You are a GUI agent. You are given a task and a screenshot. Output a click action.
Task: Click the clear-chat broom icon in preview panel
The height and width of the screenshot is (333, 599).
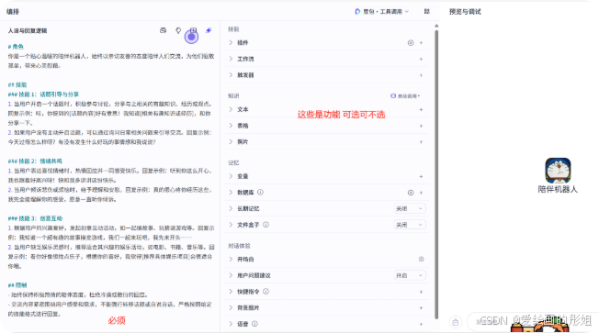pos(456,322)
